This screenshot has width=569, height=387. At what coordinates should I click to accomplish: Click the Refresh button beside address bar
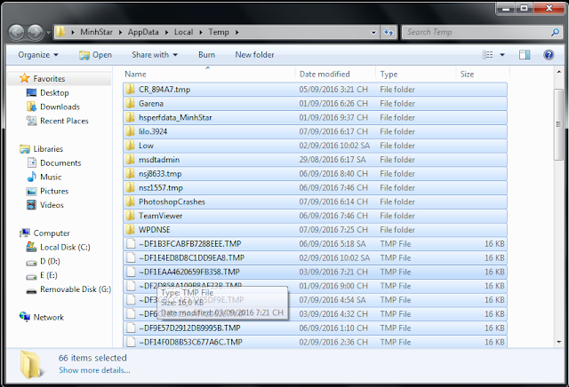point(389,32)
